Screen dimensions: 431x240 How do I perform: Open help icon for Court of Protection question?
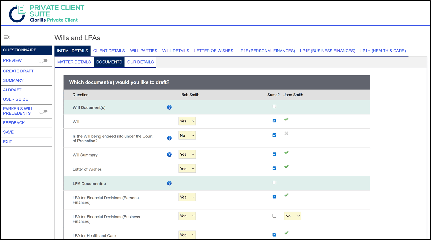(169, 138)
